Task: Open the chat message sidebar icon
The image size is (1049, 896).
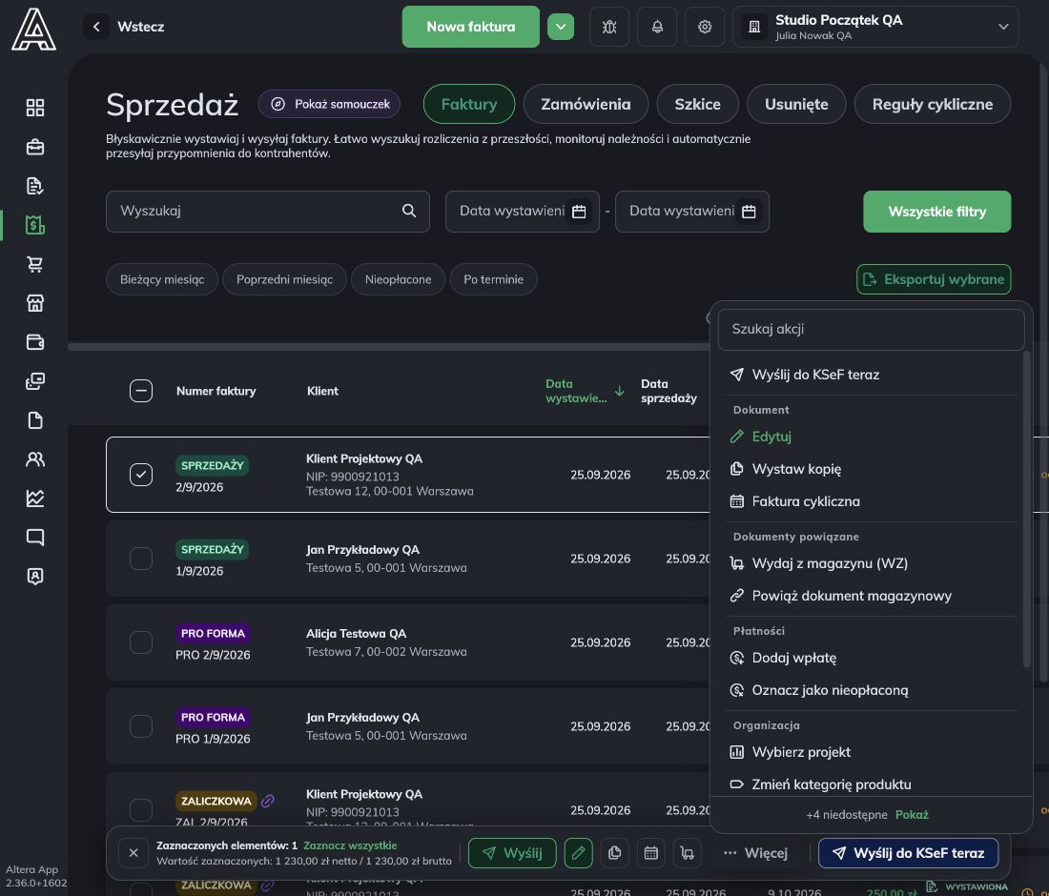Action: pyautogui.click(x=34, y=537)
